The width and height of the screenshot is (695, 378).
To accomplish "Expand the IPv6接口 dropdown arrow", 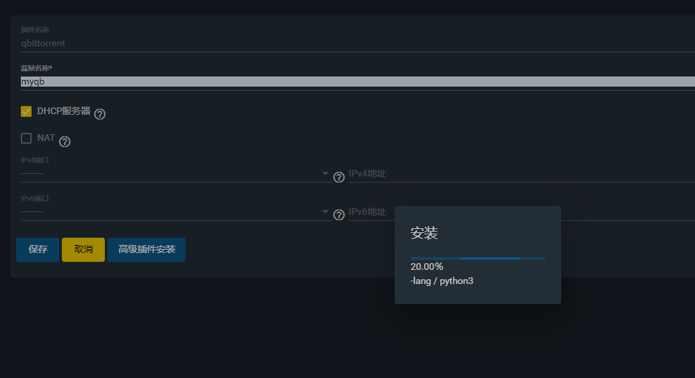I will pos(325,211).
